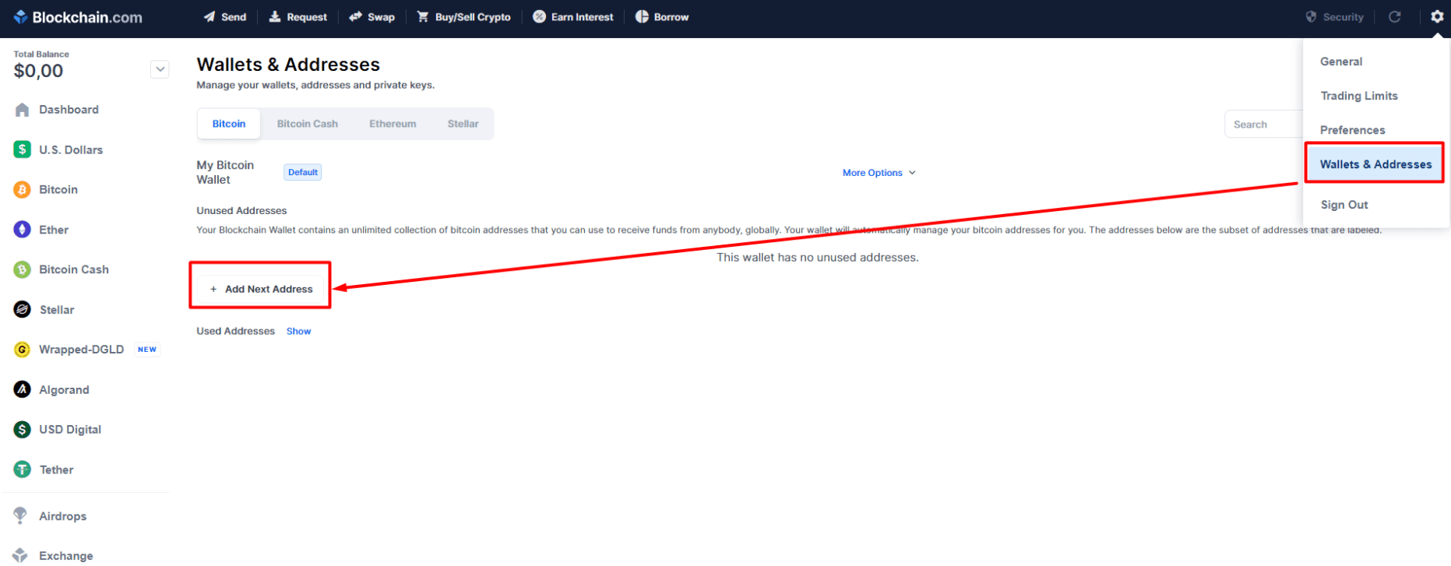Click the Stellar icon in sidebar

23,309
